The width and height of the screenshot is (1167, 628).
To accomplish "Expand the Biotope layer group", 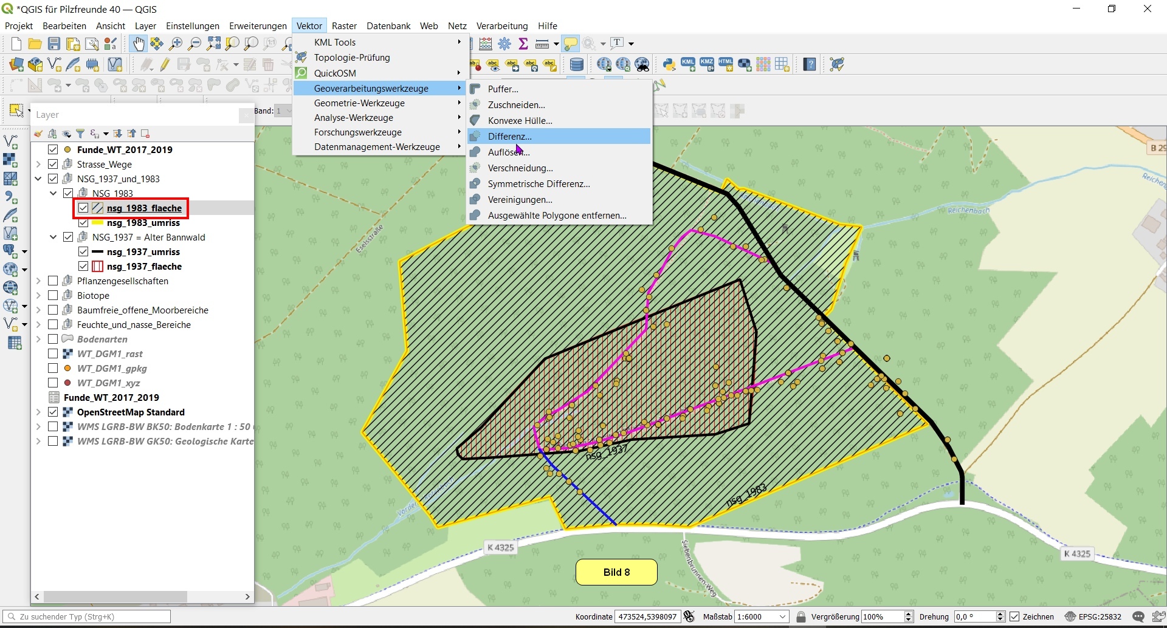I will click(x=38, y=296).
